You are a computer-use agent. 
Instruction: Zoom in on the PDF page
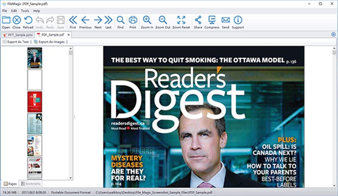(147, 21)
